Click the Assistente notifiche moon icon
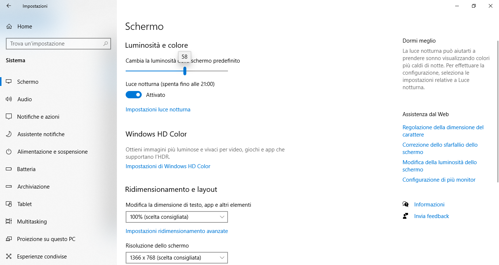This screenshot has width=499, height=265. coord(9,134)
